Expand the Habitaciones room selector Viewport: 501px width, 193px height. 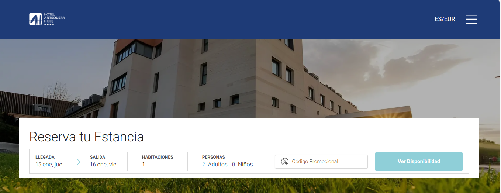coord(158,161)
